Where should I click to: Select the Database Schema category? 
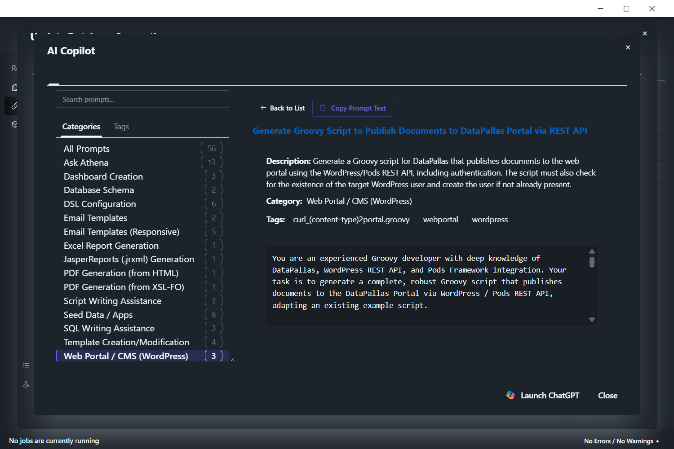(142, 190)
